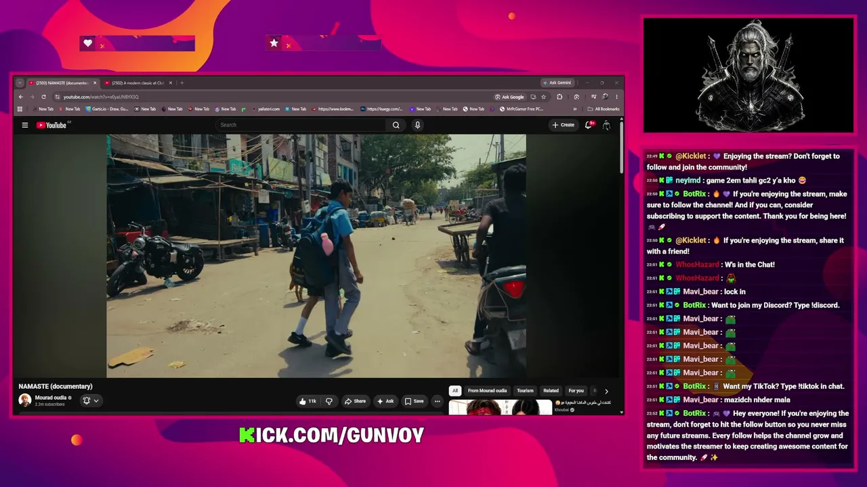
Task: Expand the browser tab search dropdown
Action: 20,83
